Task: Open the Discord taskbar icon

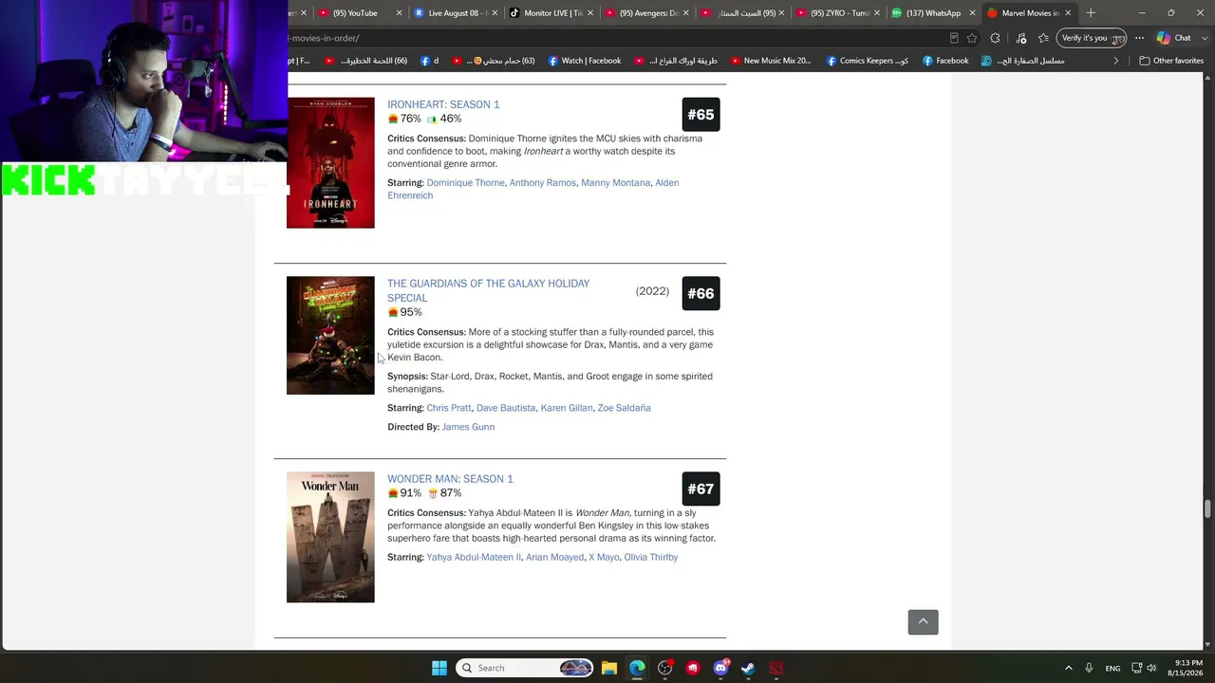Action: tap(720, 668)
